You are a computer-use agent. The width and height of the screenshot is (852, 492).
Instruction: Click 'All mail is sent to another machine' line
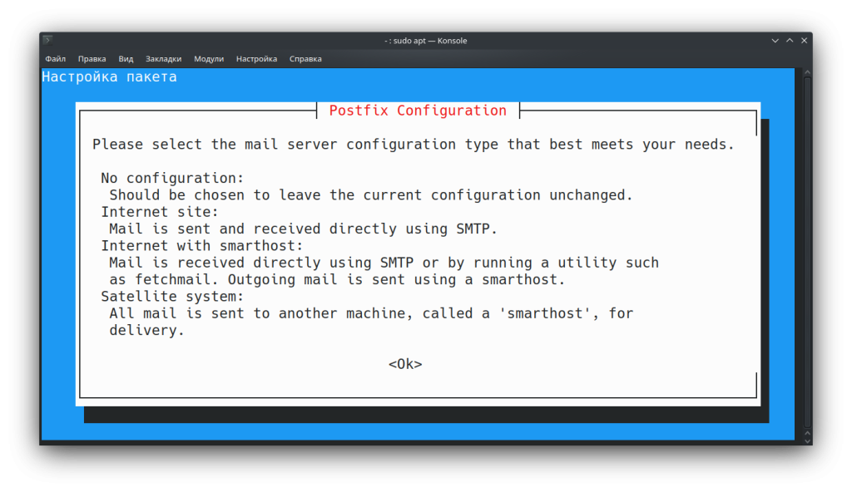(371, 313)
